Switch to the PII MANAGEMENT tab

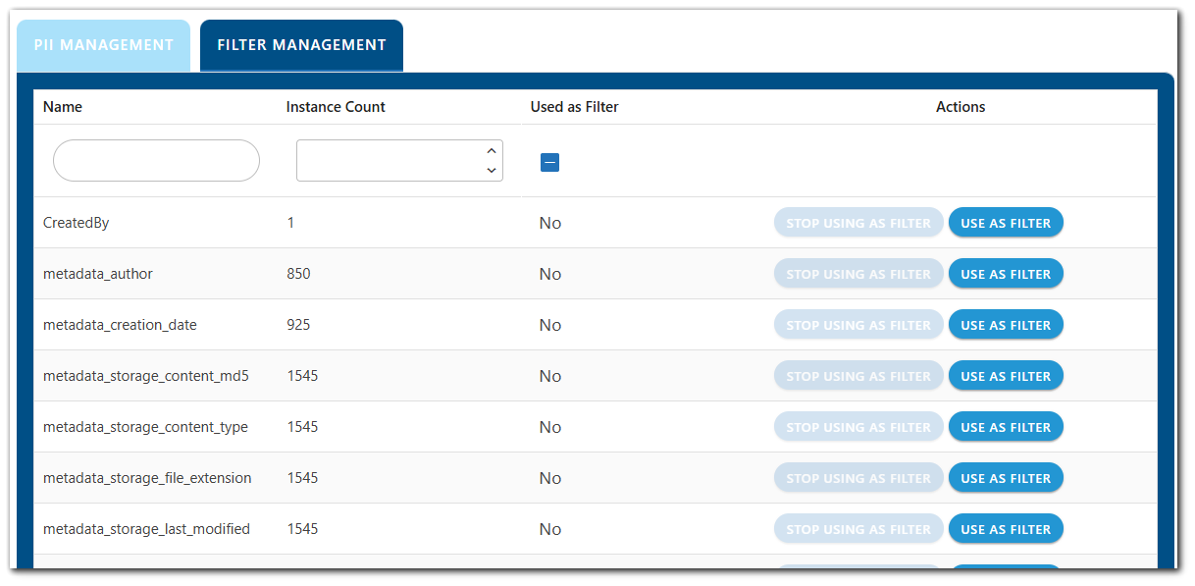click(102, 44)
